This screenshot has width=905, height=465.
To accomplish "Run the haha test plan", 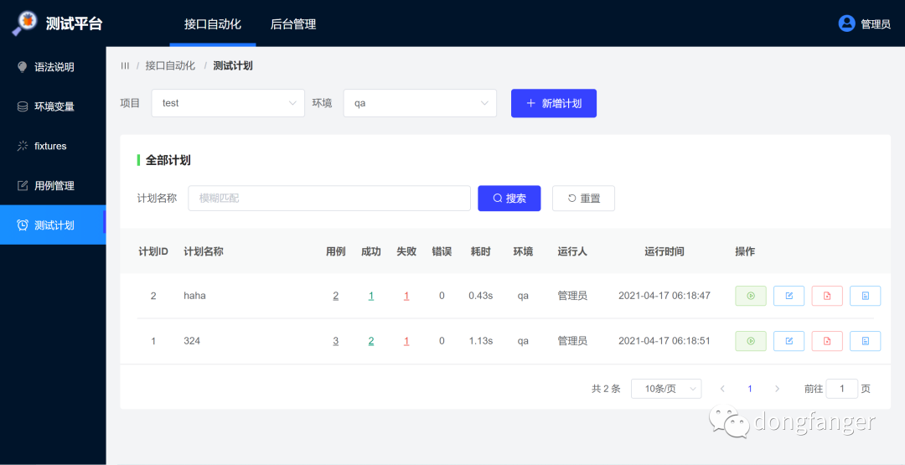I will pos(750,296).
